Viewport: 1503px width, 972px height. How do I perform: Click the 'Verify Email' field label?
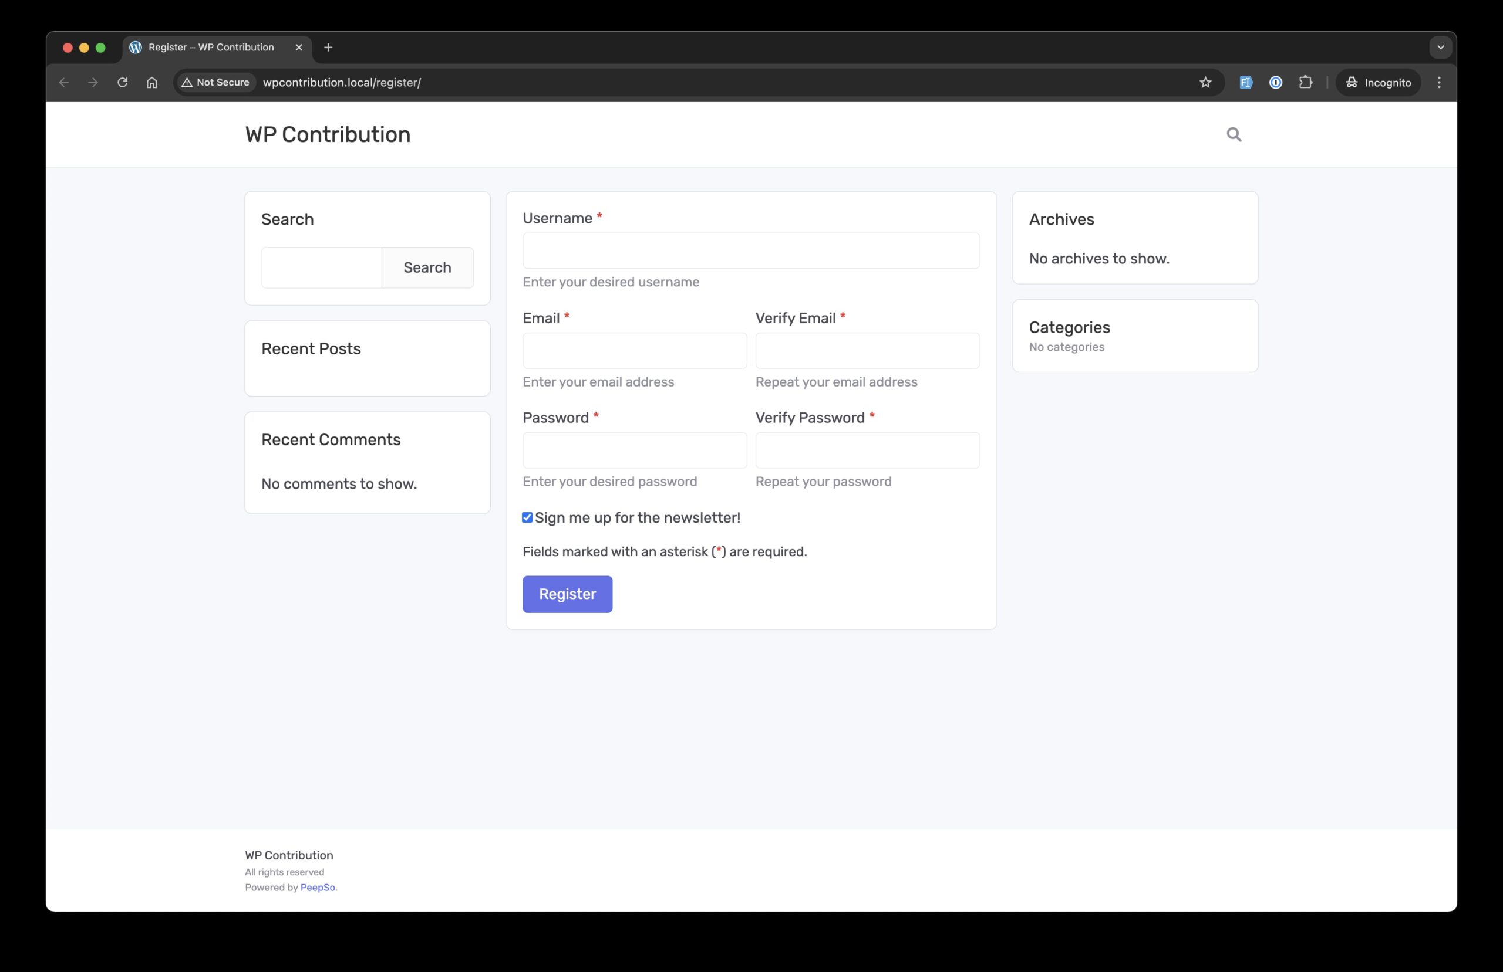point(795,318)
